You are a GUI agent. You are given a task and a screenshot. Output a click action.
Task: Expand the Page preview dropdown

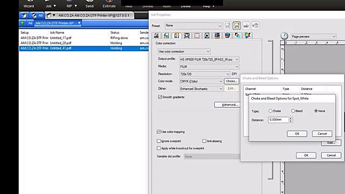point(314,37)
